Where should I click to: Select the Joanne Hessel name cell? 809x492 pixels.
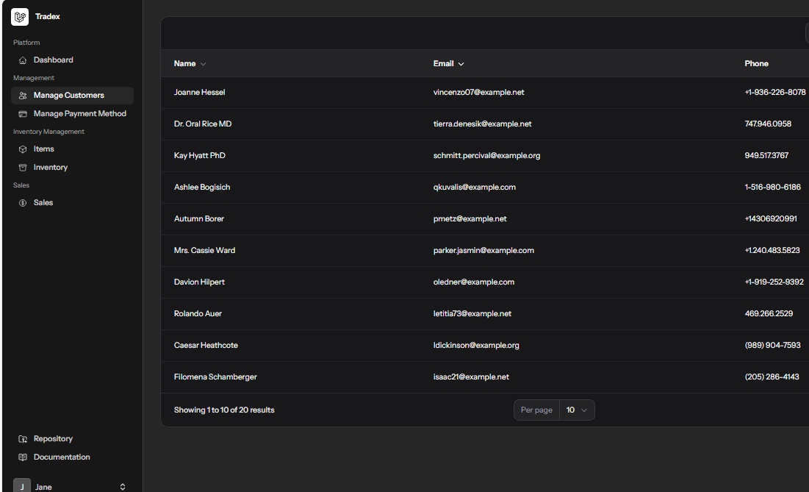tap(199, 93)
